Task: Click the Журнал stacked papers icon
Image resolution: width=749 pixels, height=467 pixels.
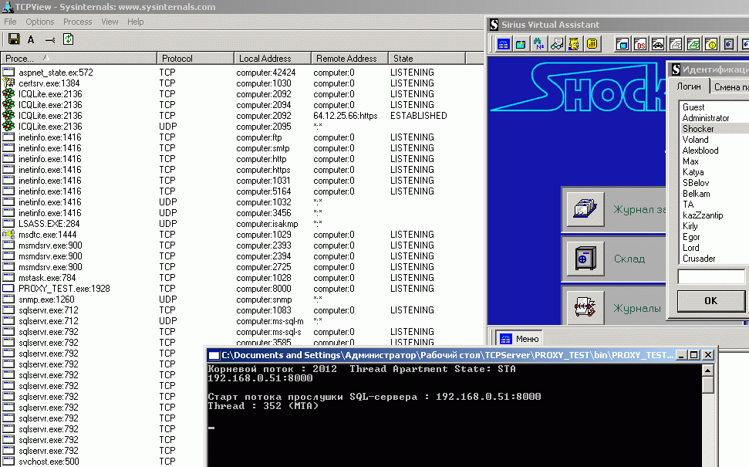Action: pos(585,209)
